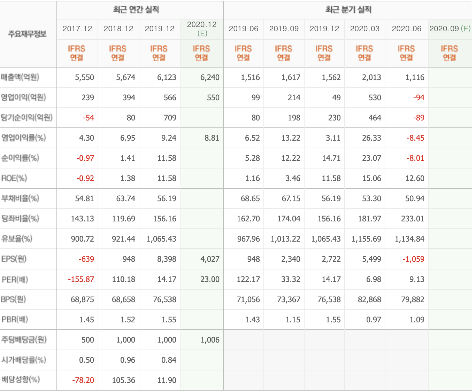Click the 2020.06 quarterly column header
This screenshot has height=392, width=476.
407,29
